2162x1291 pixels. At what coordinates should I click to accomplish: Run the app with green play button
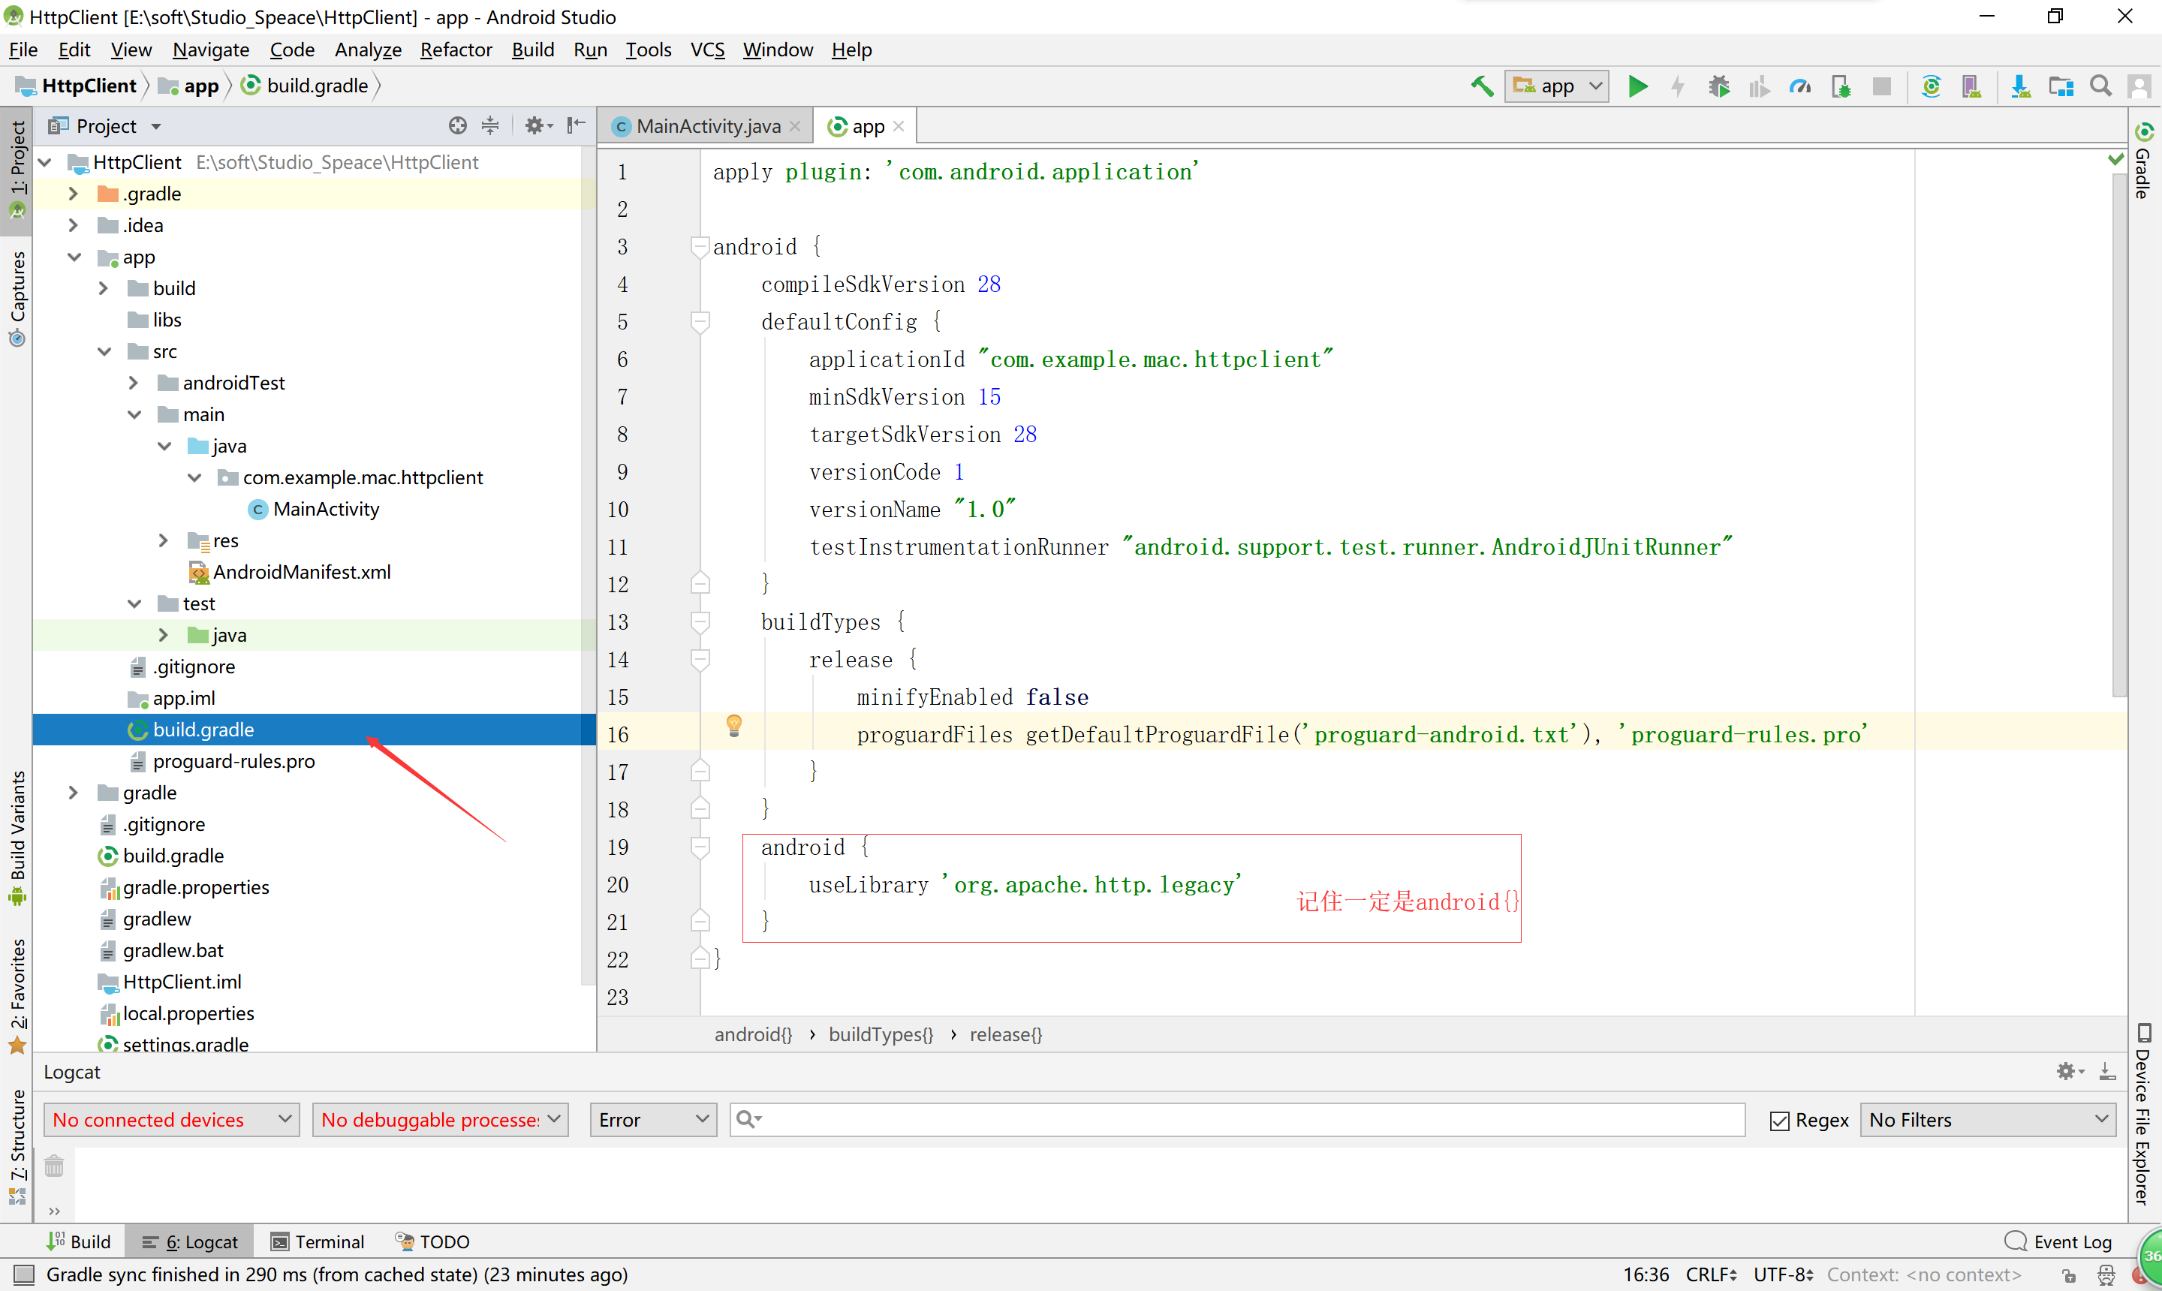point(1637,86)
